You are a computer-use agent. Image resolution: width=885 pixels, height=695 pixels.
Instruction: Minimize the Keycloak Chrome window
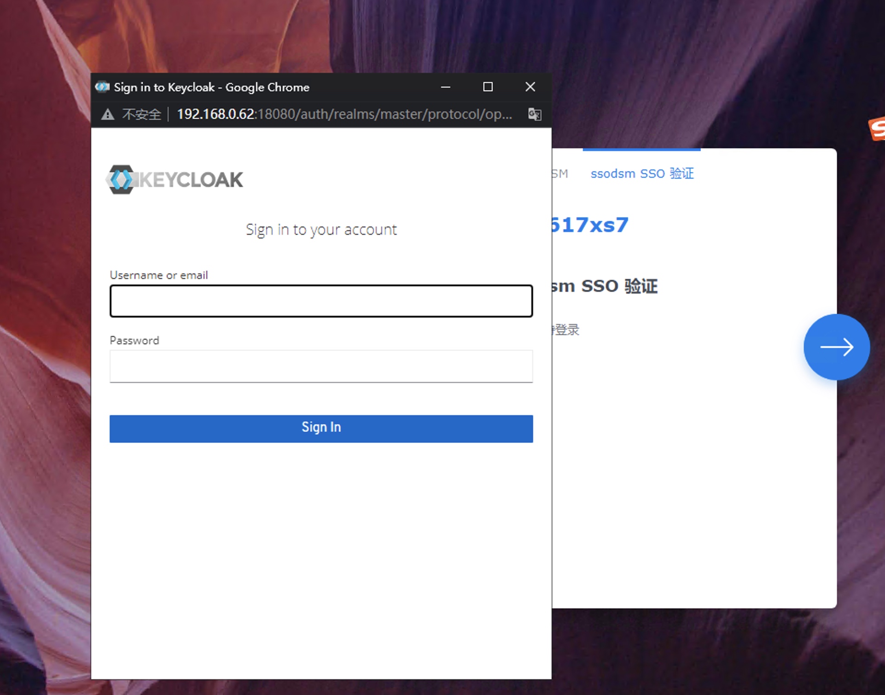pos(445,87)
